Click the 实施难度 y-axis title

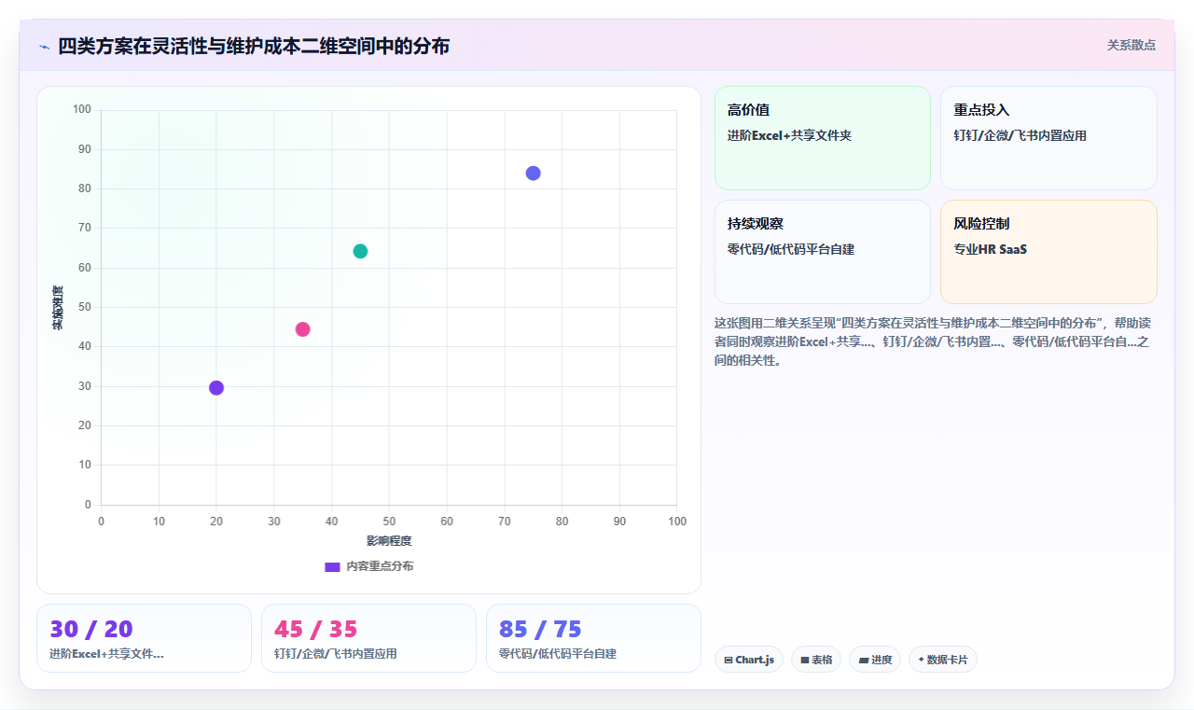tap(58, 308)
